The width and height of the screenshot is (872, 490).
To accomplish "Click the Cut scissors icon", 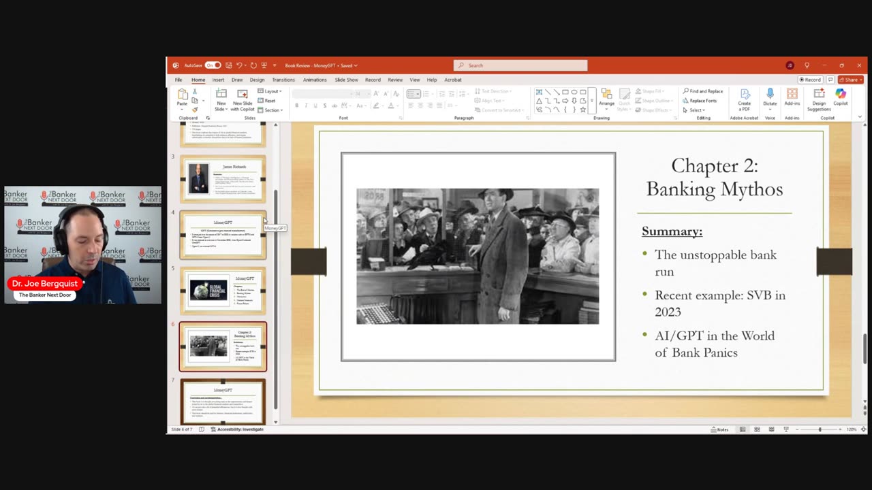I will tap(195, 91).
